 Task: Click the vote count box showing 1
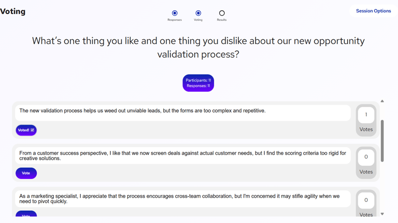point(366,115)
